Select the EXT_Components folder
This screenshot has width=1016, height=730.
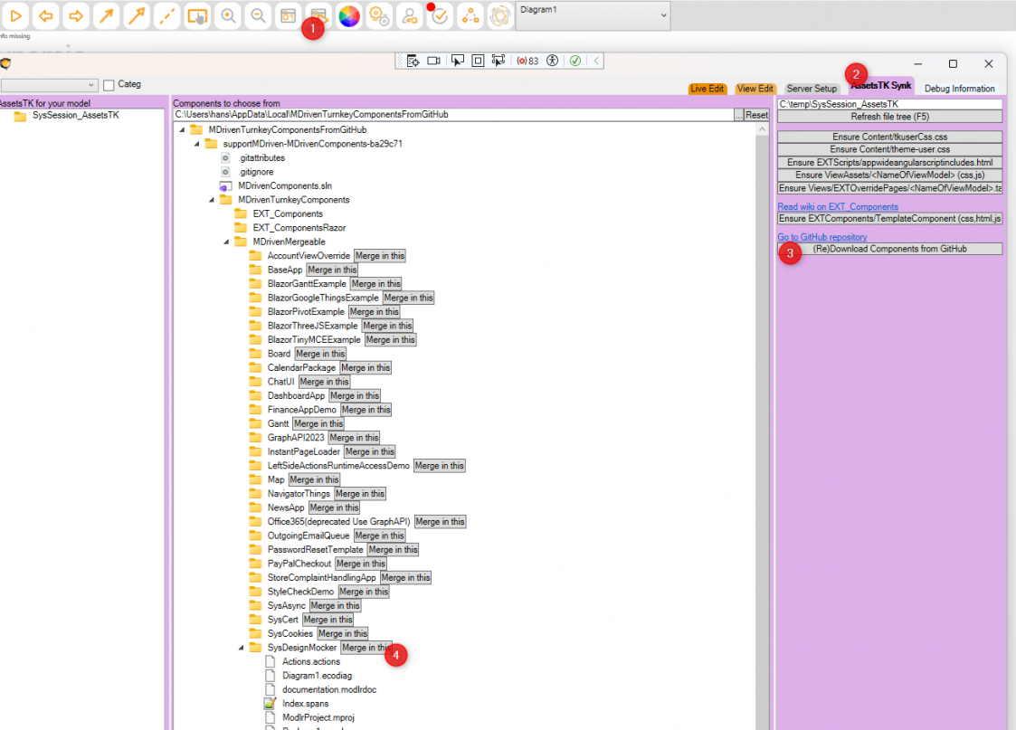[x=287, y=213]
